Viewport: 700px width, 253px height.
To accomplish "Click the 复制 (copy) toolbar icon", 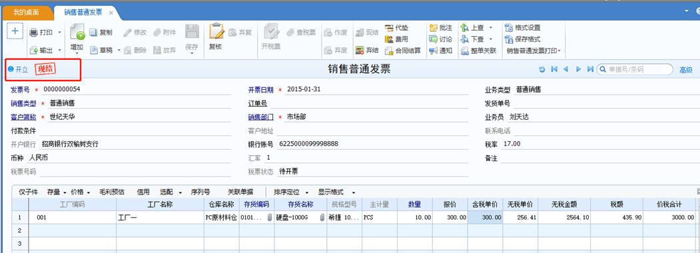I will coord(93,32).
